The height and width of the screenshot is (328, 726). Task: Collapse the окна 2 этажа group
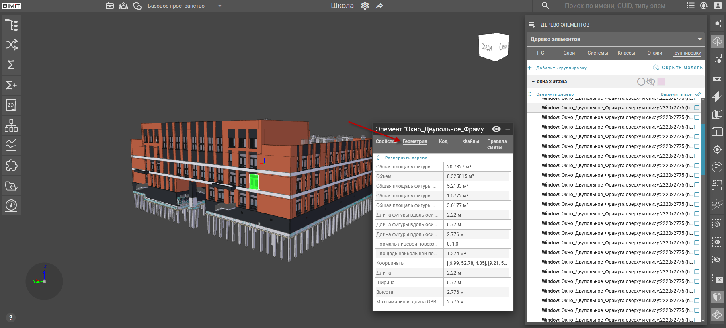(x=533, y=82)
